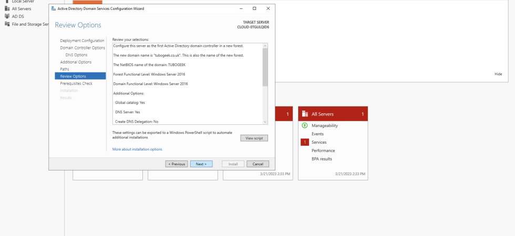The height and width of the screenshot is (236, 515).
Task: Go to the Prerequisites Check step
Action: (x=76, y=83)
